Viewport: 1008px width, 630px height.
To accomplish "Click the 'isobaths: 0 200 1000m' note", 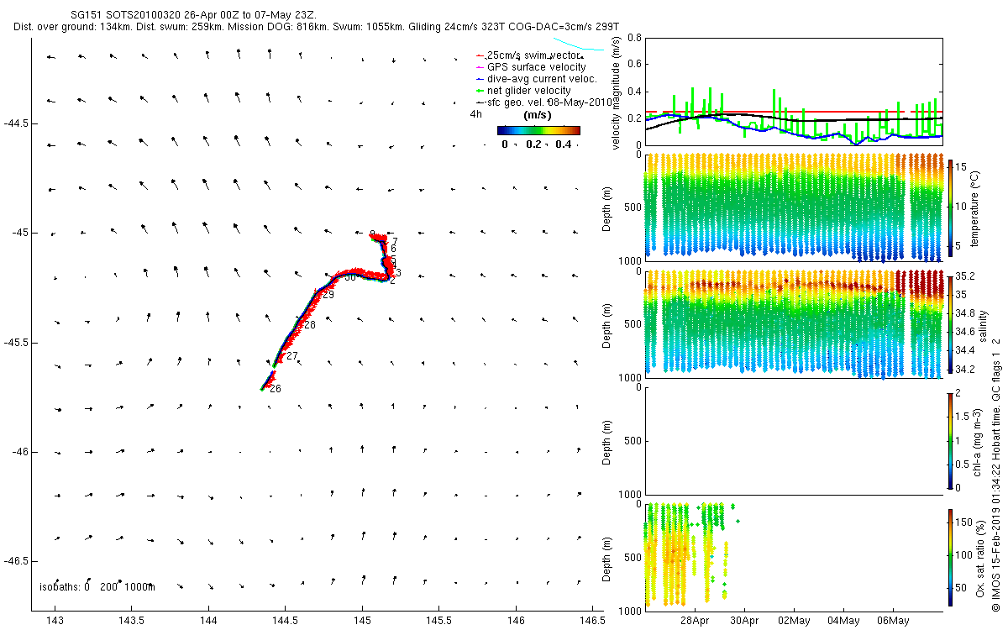I will tap(97, 587).
